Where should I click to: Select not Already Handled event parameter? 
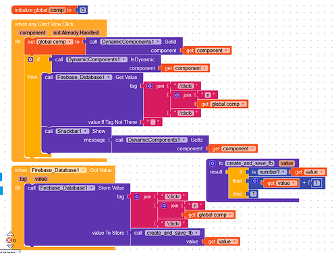(x=76, y=33)
